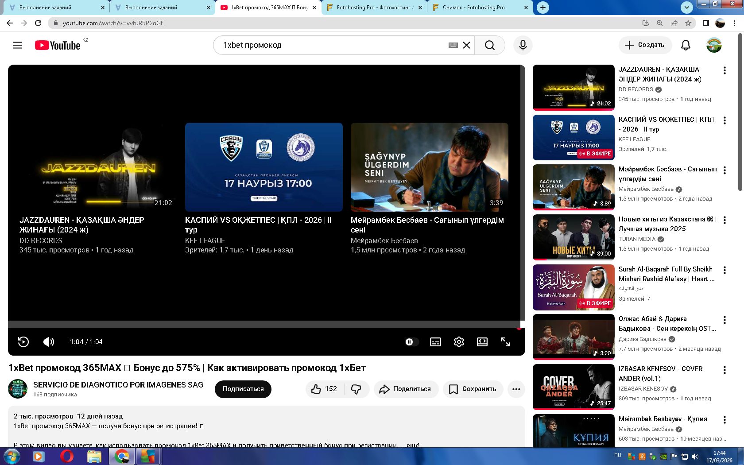The image size is (744, 465).
Task: Open options for IZBASAR KENESOV COVER ANDER video
Action: [725, 370]
